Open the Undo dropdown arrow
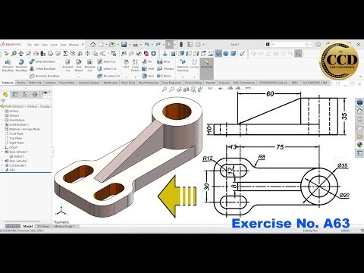Viewport: 364px width, 273px height. (x=152, y=45)
